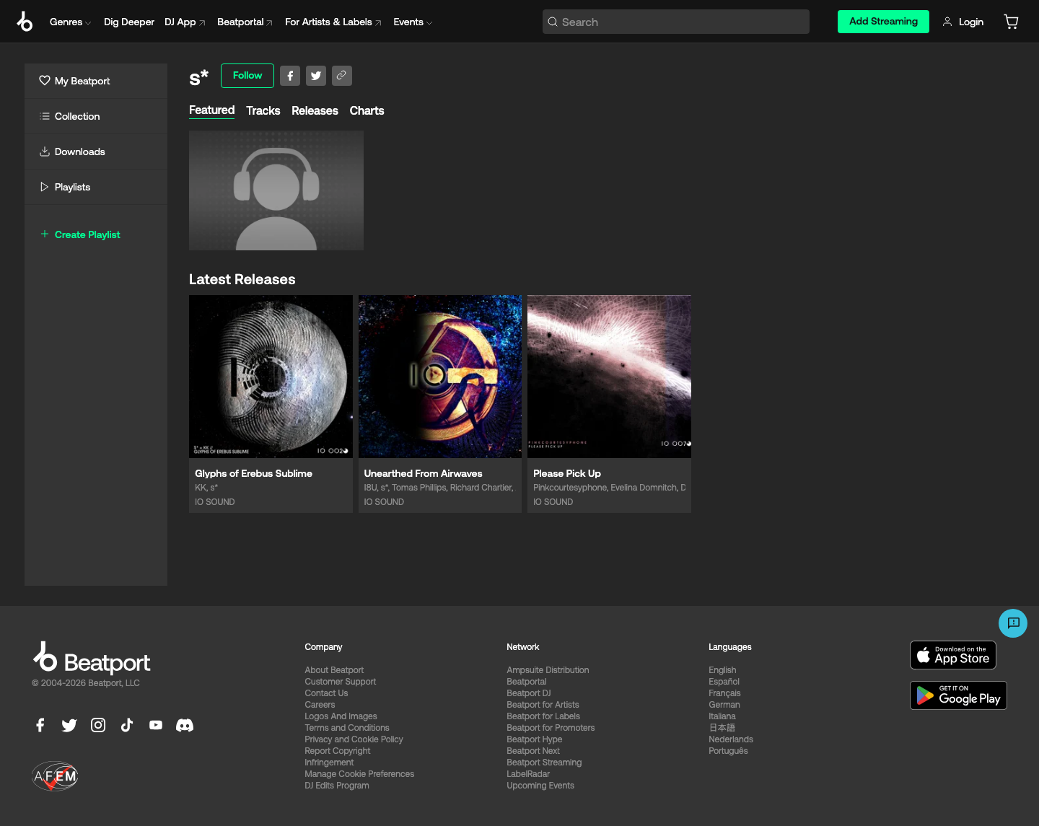The width and height of the screenshot is (1039, 826).
Task: Open Ampsuite Distribution link
Action: (548, 670)
